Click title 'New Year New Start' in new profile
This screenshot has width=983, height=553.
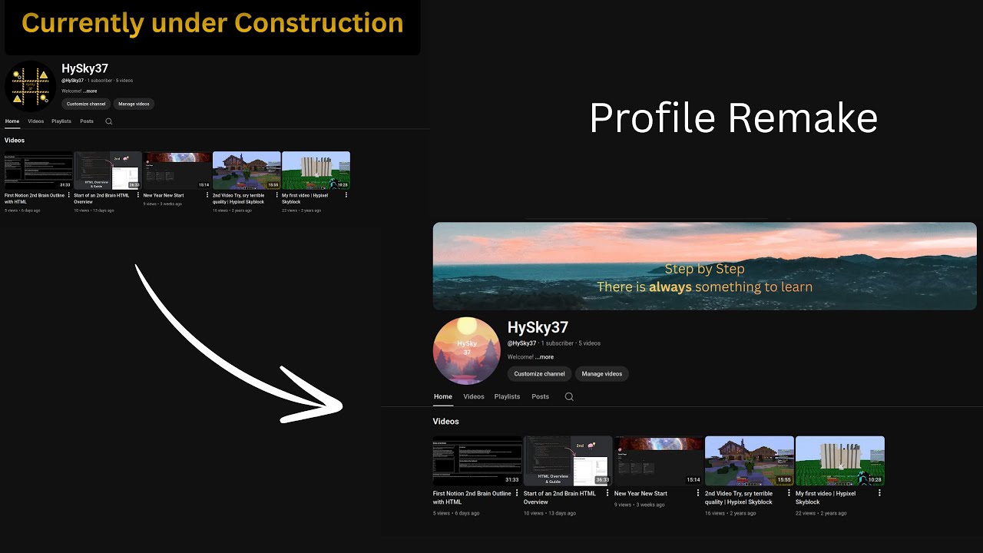coord(640,494)
